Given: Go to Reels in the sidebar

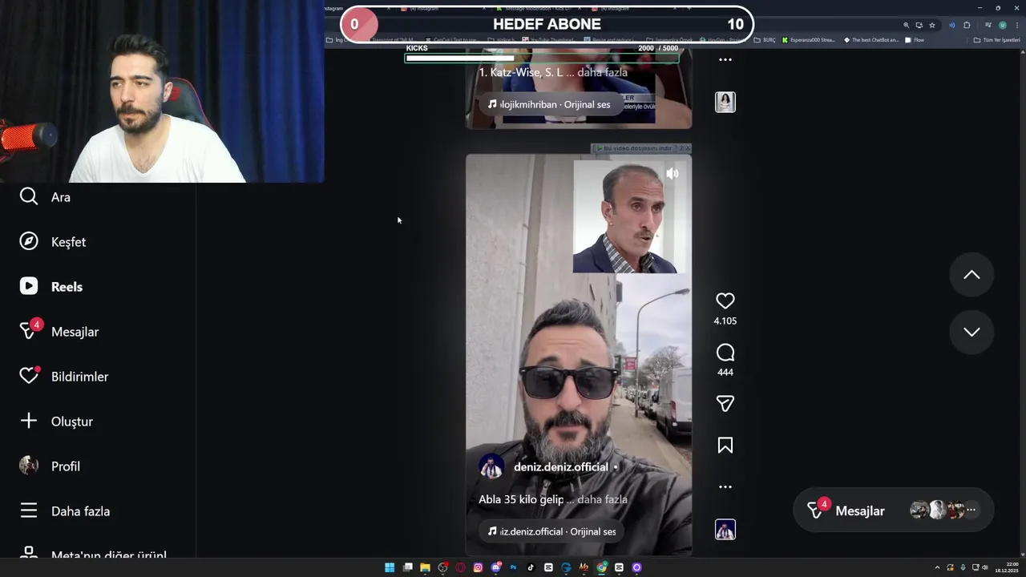Looking at the screenshot, I should 50,286.
